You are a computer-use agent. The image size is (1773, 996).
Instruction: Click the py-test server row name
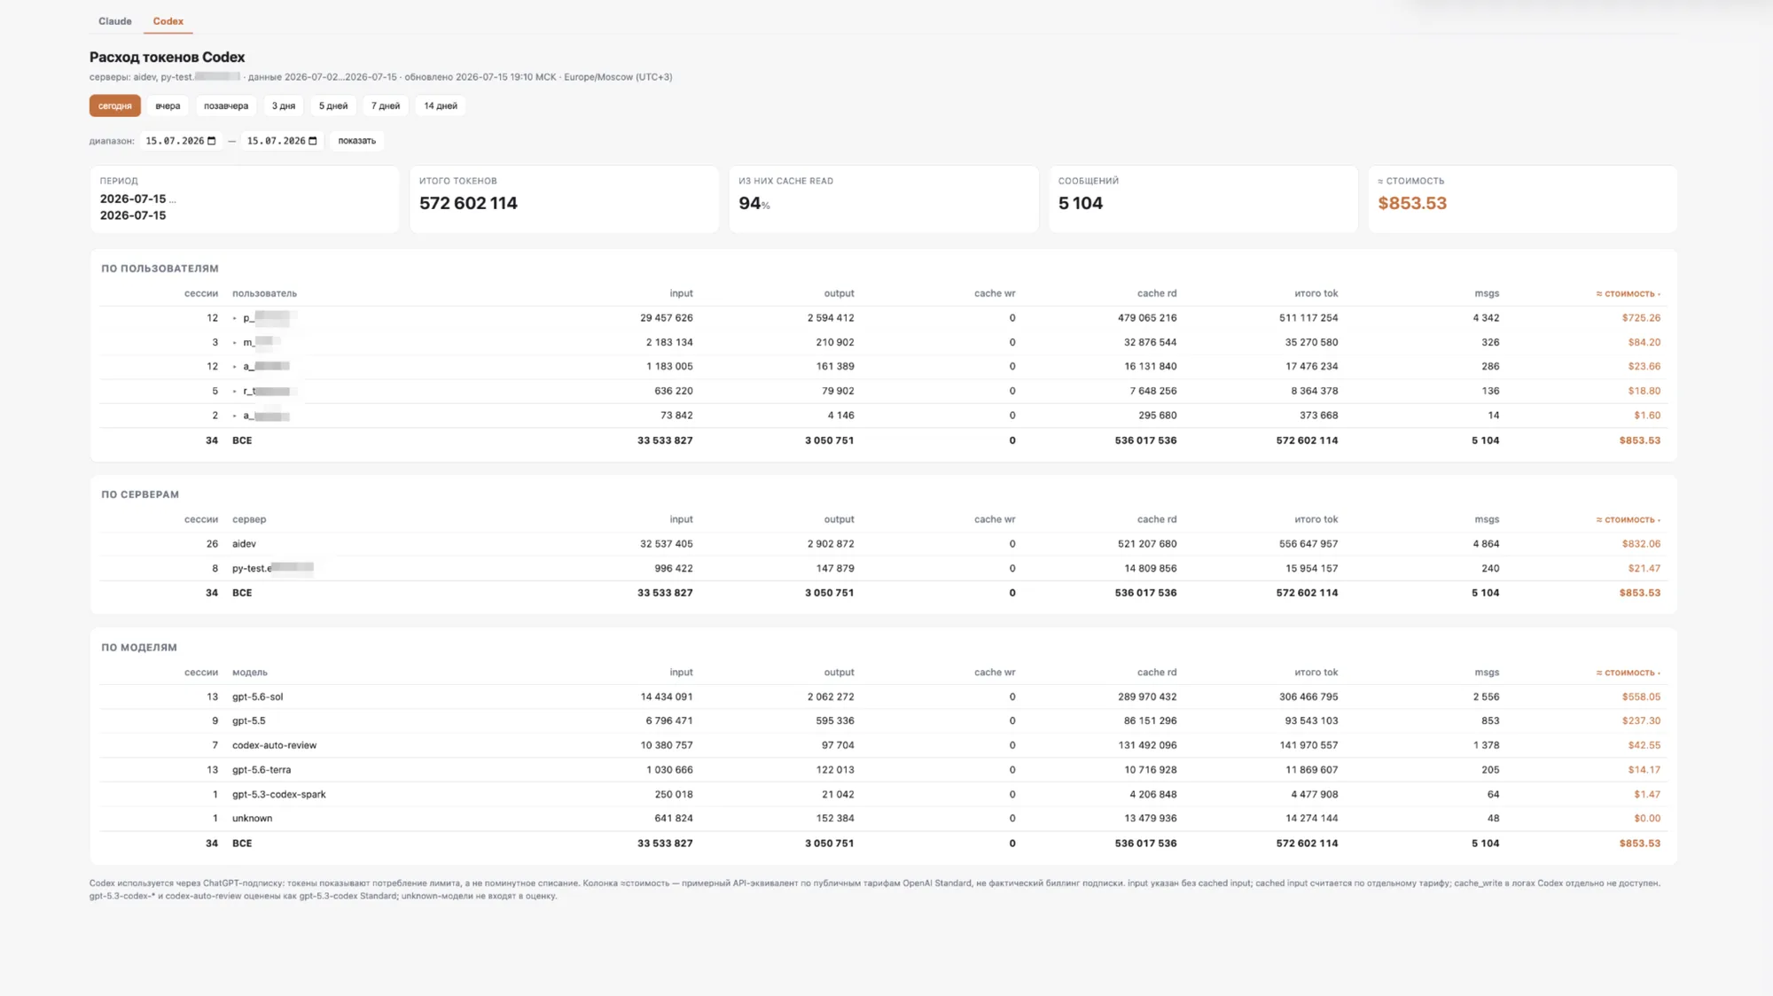[273, 568]
